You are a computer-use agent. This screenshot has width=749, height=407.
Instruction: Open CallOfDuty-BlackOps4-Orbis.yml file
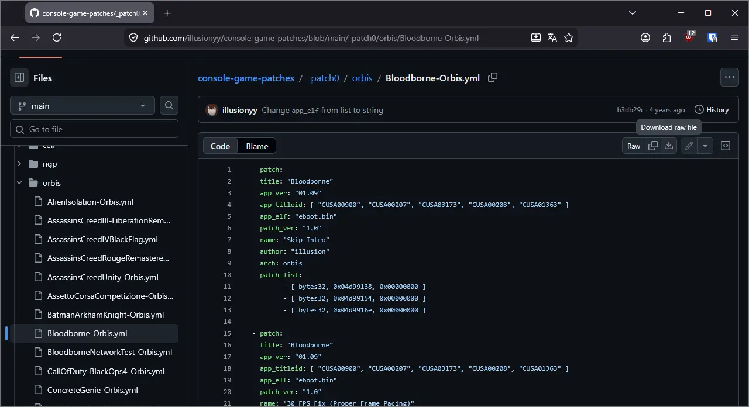tap(106, 371)
